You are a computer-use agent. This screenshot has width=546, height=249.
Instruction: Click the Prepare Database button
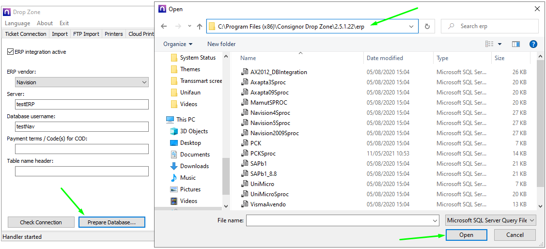(112, 222)
